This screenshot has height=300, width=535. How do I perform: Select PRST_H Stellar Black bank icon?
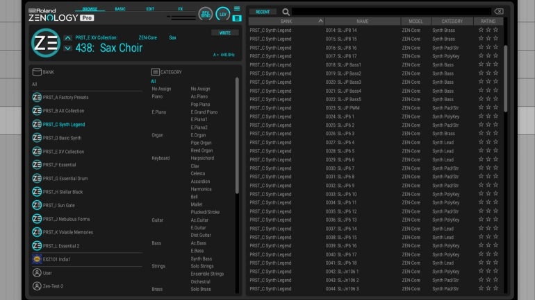click(37, 192)
